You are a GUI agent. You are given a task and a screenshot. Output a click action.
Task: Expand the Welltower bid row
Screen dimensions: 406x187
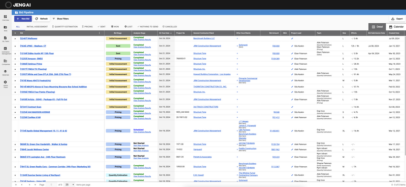[15, 38]
